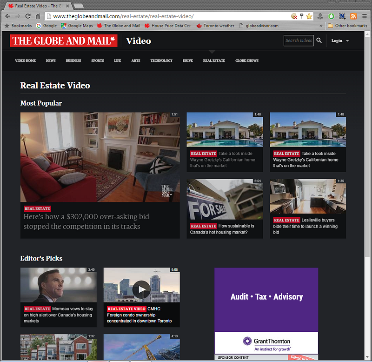Open the bright Wayne Gretzky home headline

tap(306, 160)
